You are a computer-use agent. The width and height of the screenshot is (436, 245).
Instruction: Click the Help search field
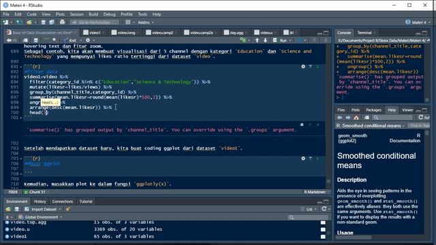[392, 118]
